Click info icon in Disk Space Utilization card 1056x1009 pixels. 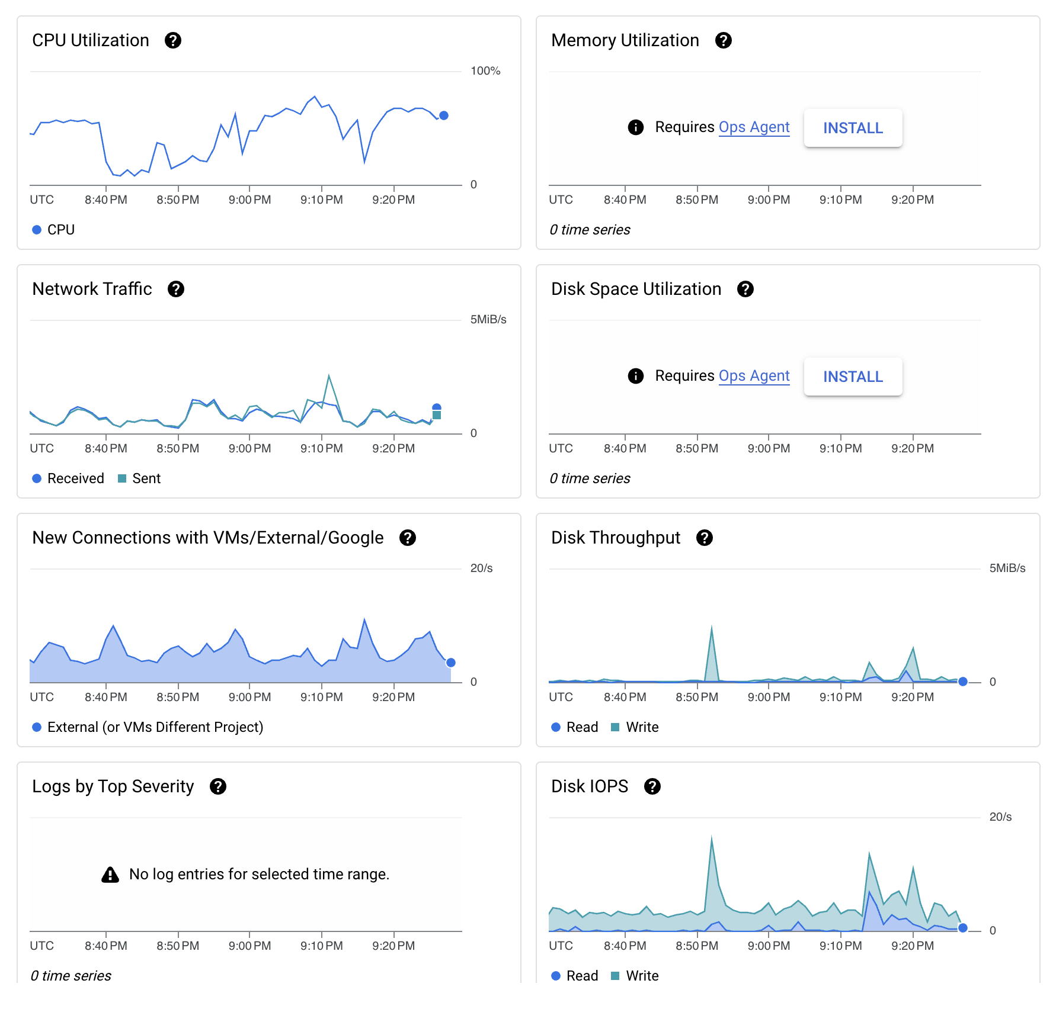coord(635,376)
